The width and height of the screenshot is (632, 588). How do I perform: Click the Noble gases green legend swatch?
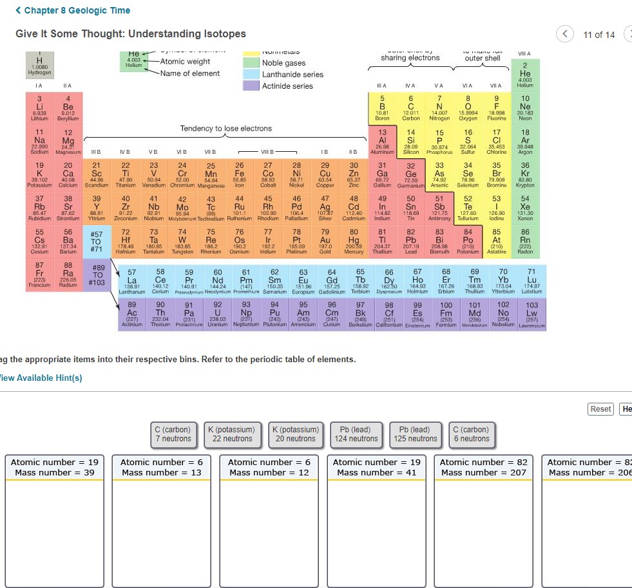[x=251, y=62]
